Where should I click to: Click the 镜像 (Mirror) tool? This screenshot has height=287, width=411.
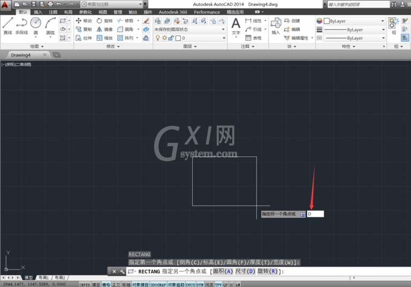[104, 29]
